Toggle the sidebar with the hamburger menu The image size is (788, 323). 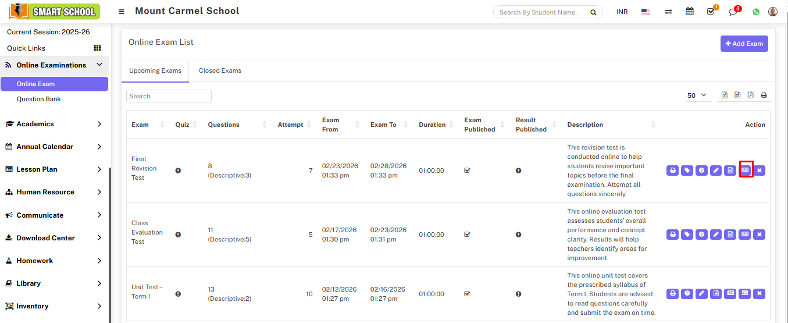point(121,12)
